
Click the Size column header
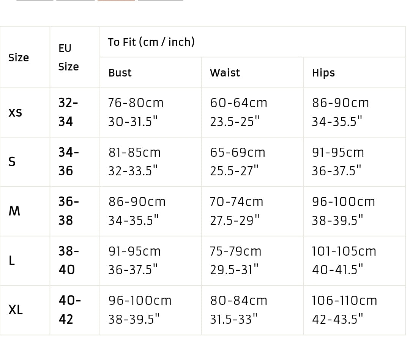(x=19, y=58)
